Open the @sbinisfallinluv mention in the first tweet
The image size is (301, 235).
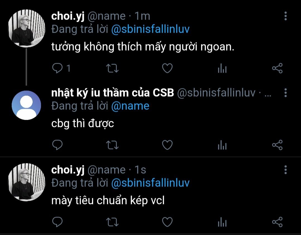pos(150,29)
